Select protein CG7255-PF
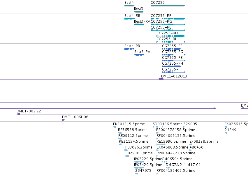This screenshot has height=175, width=248. (x=172, y=49)
